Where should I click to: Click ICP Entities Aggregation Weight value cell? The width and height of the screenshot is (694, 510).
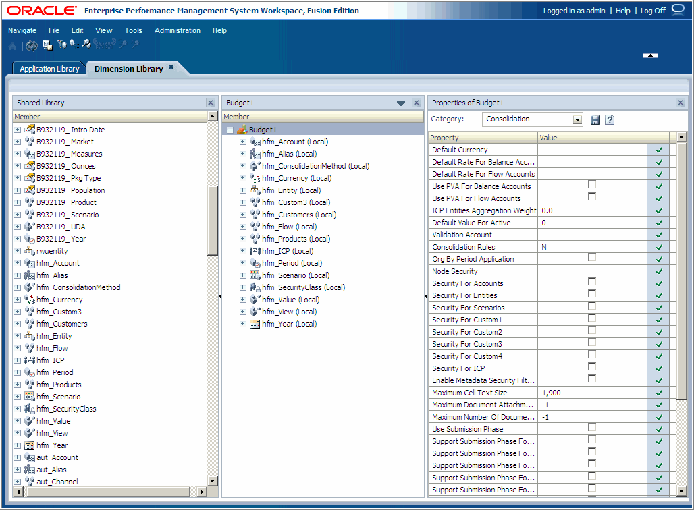point(592,210)
